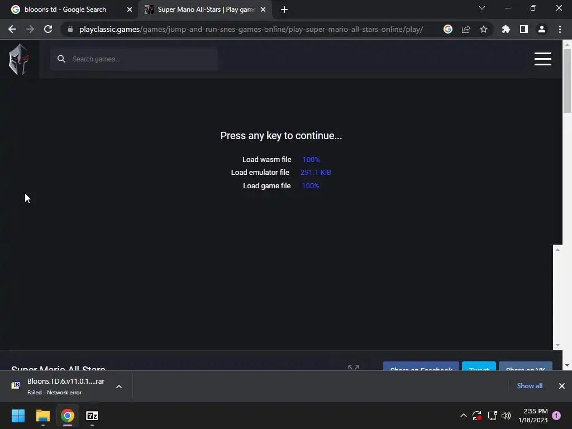Click 'Press any key to continue...' text
This screenshot has width=572, height=429.
tap(282, 136)
